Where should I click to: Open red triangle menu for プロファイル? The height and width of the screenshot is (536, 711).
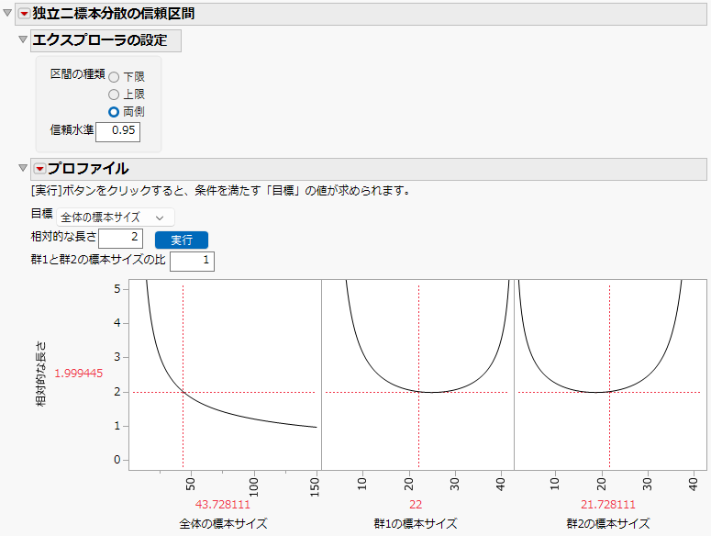[39, 169]
